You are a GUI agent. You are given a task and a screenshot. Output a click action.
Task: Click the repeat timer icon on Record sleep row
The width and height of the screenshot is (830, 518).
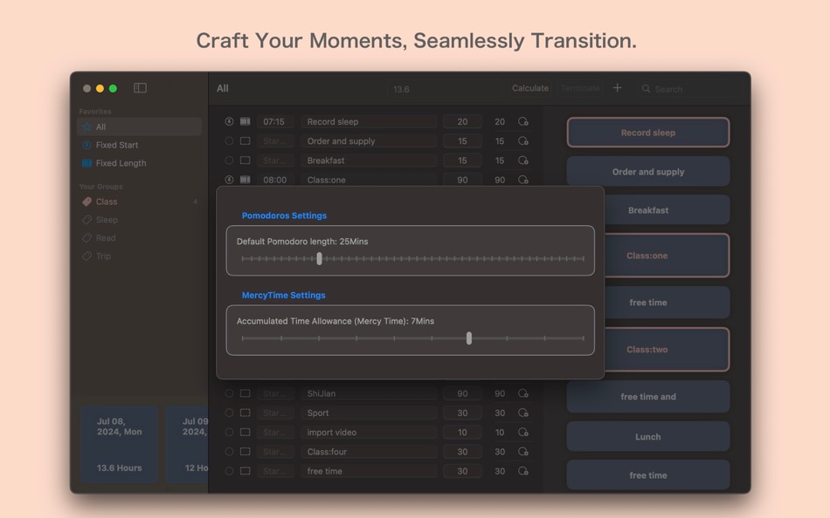[522, 120]
